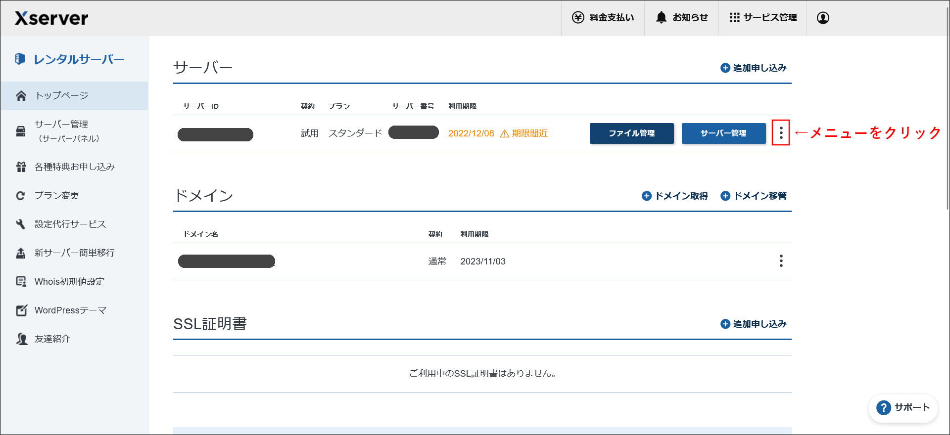
Task: Click the ドメイン移管 plus link
Action: [753, 196]
